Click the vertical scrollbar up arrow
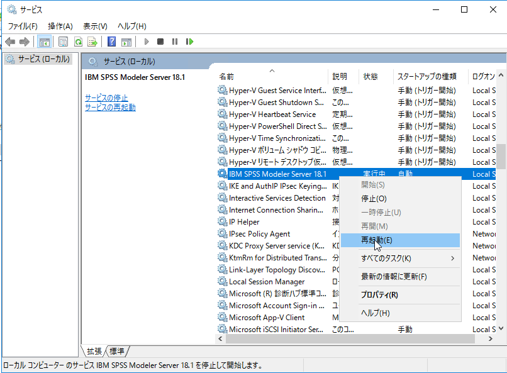This screenshot has height=373, width=507. pyautogui.click(x=501, y=75)
